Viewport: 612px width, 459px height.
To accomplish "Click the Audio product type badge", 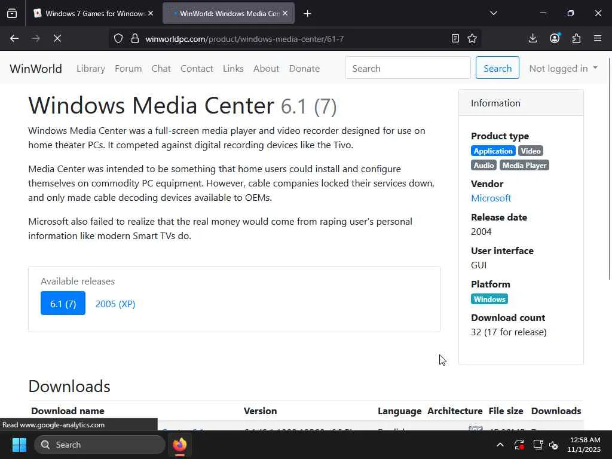I will (484, 165).
